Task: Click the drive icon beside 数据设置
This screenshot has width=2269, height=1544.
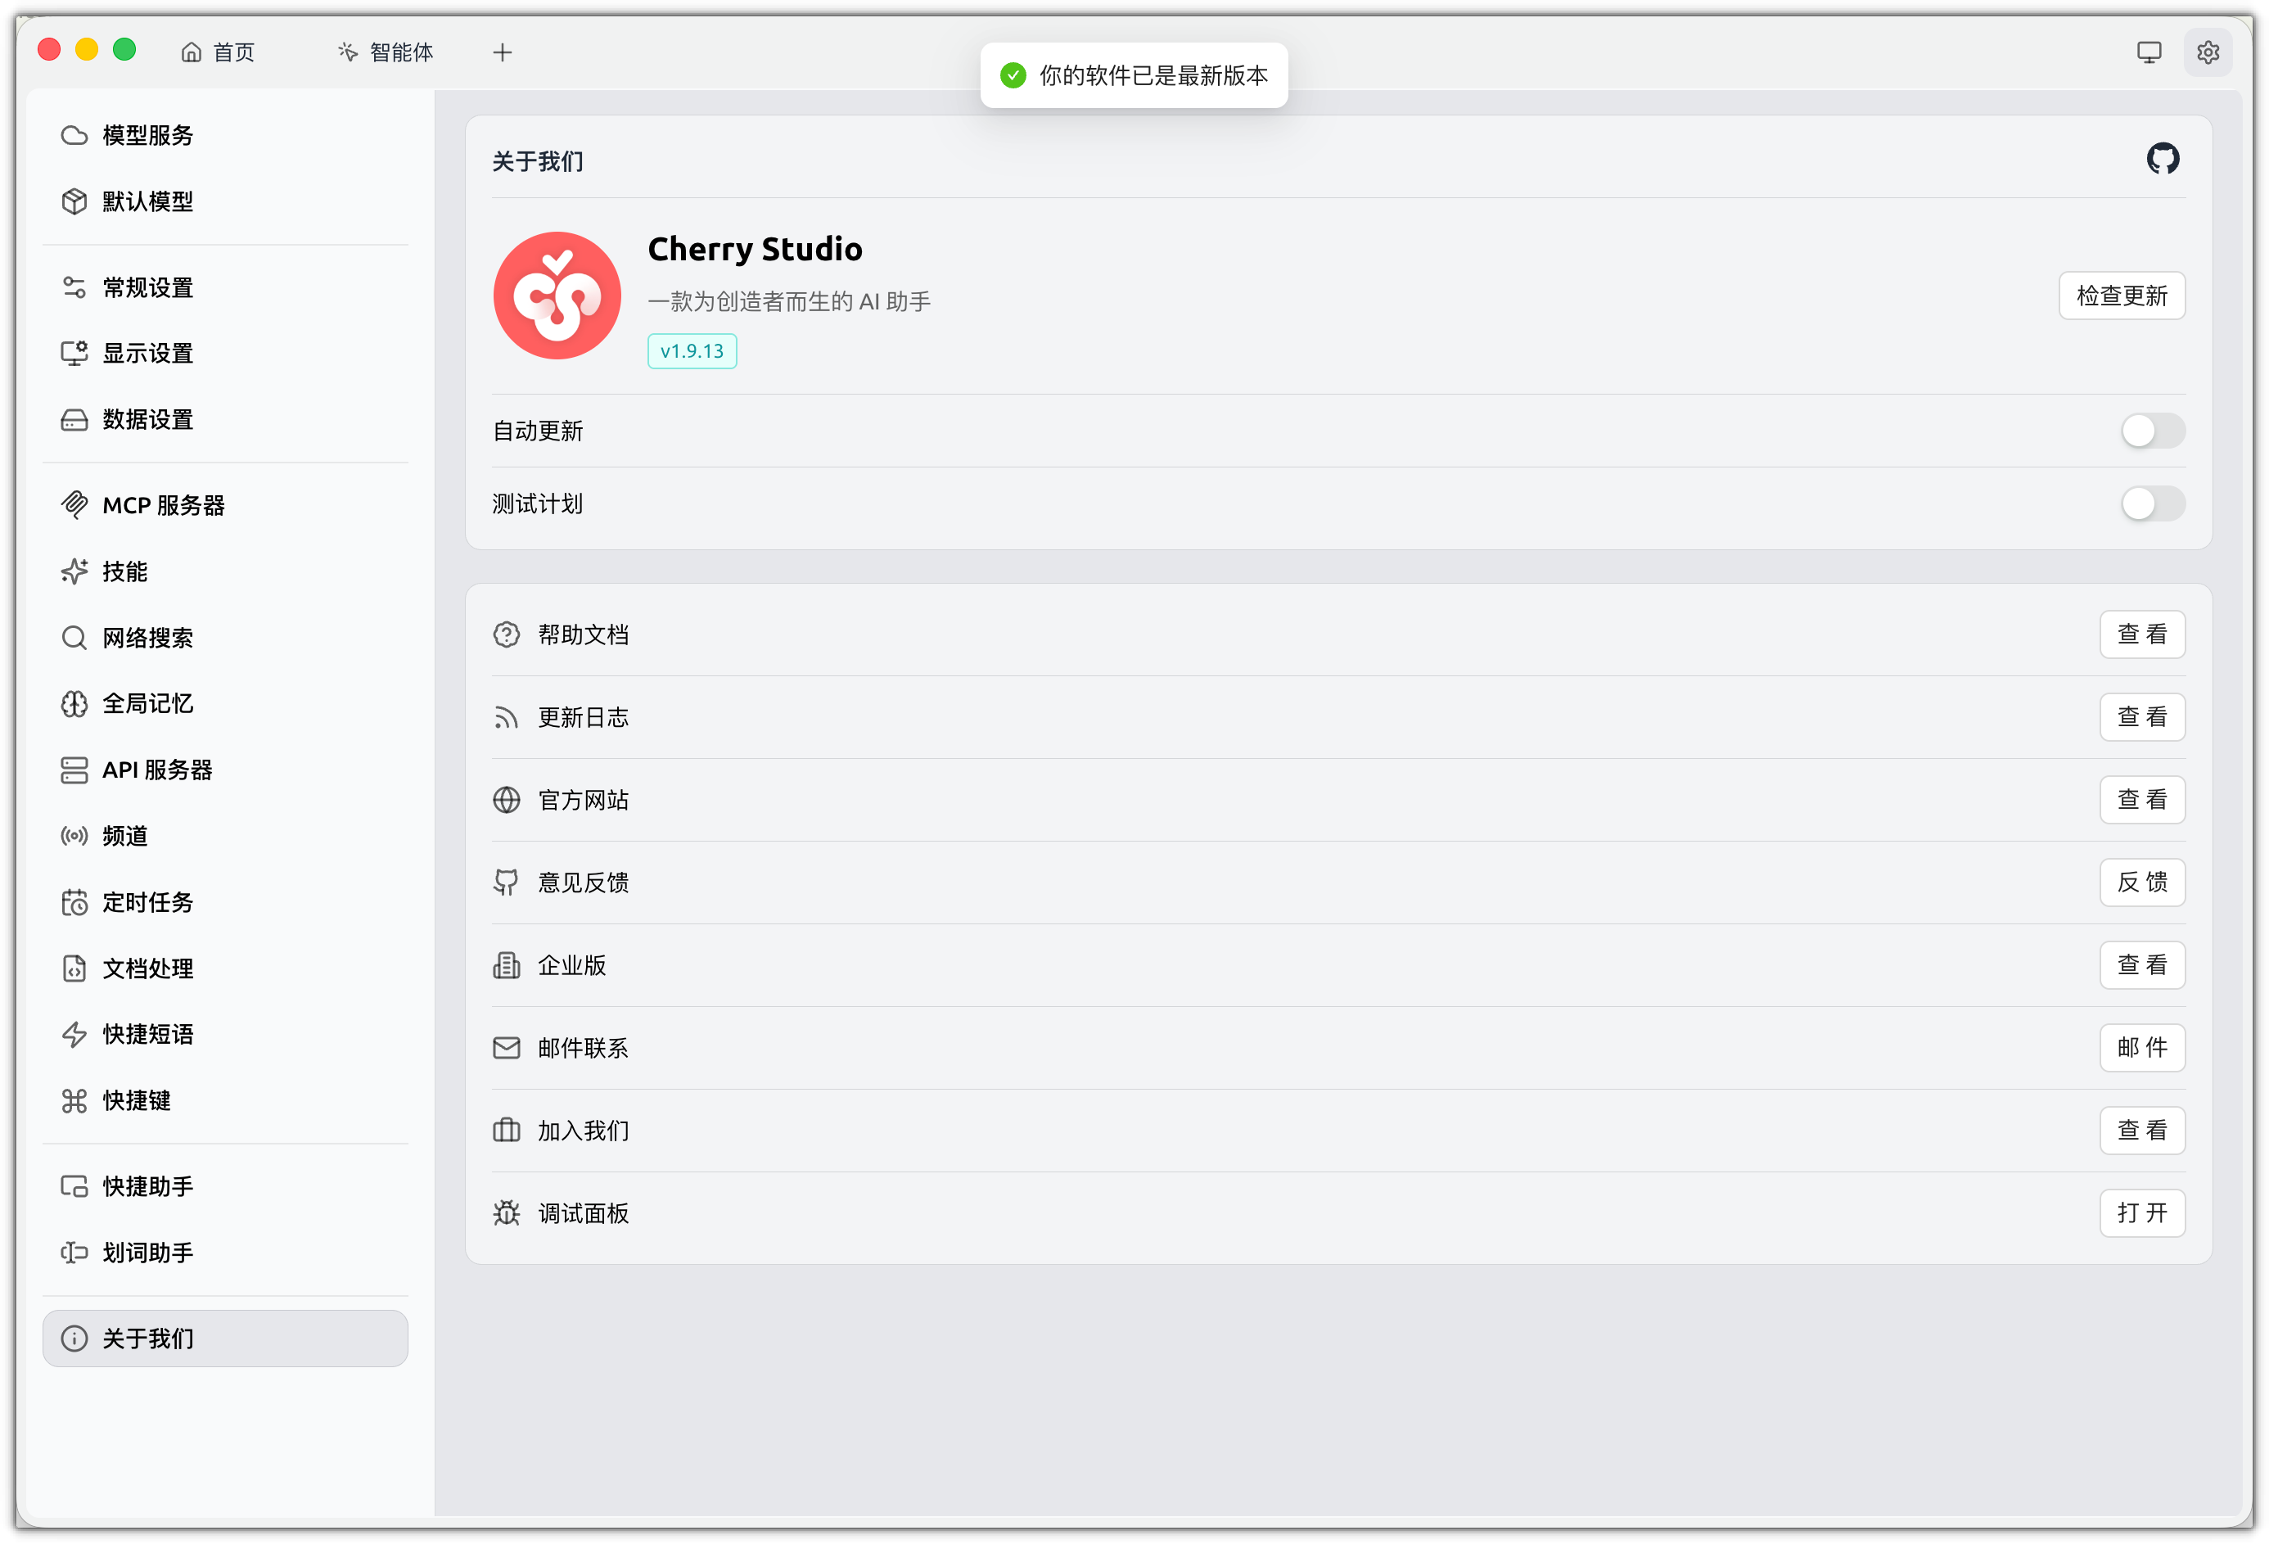Action: point(74,419)
